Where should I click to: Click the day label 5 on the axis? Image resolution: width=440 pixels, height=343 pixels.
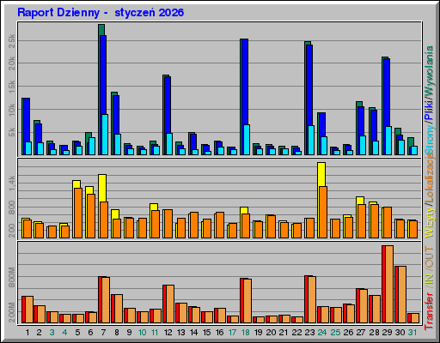(x=77, y=333)
